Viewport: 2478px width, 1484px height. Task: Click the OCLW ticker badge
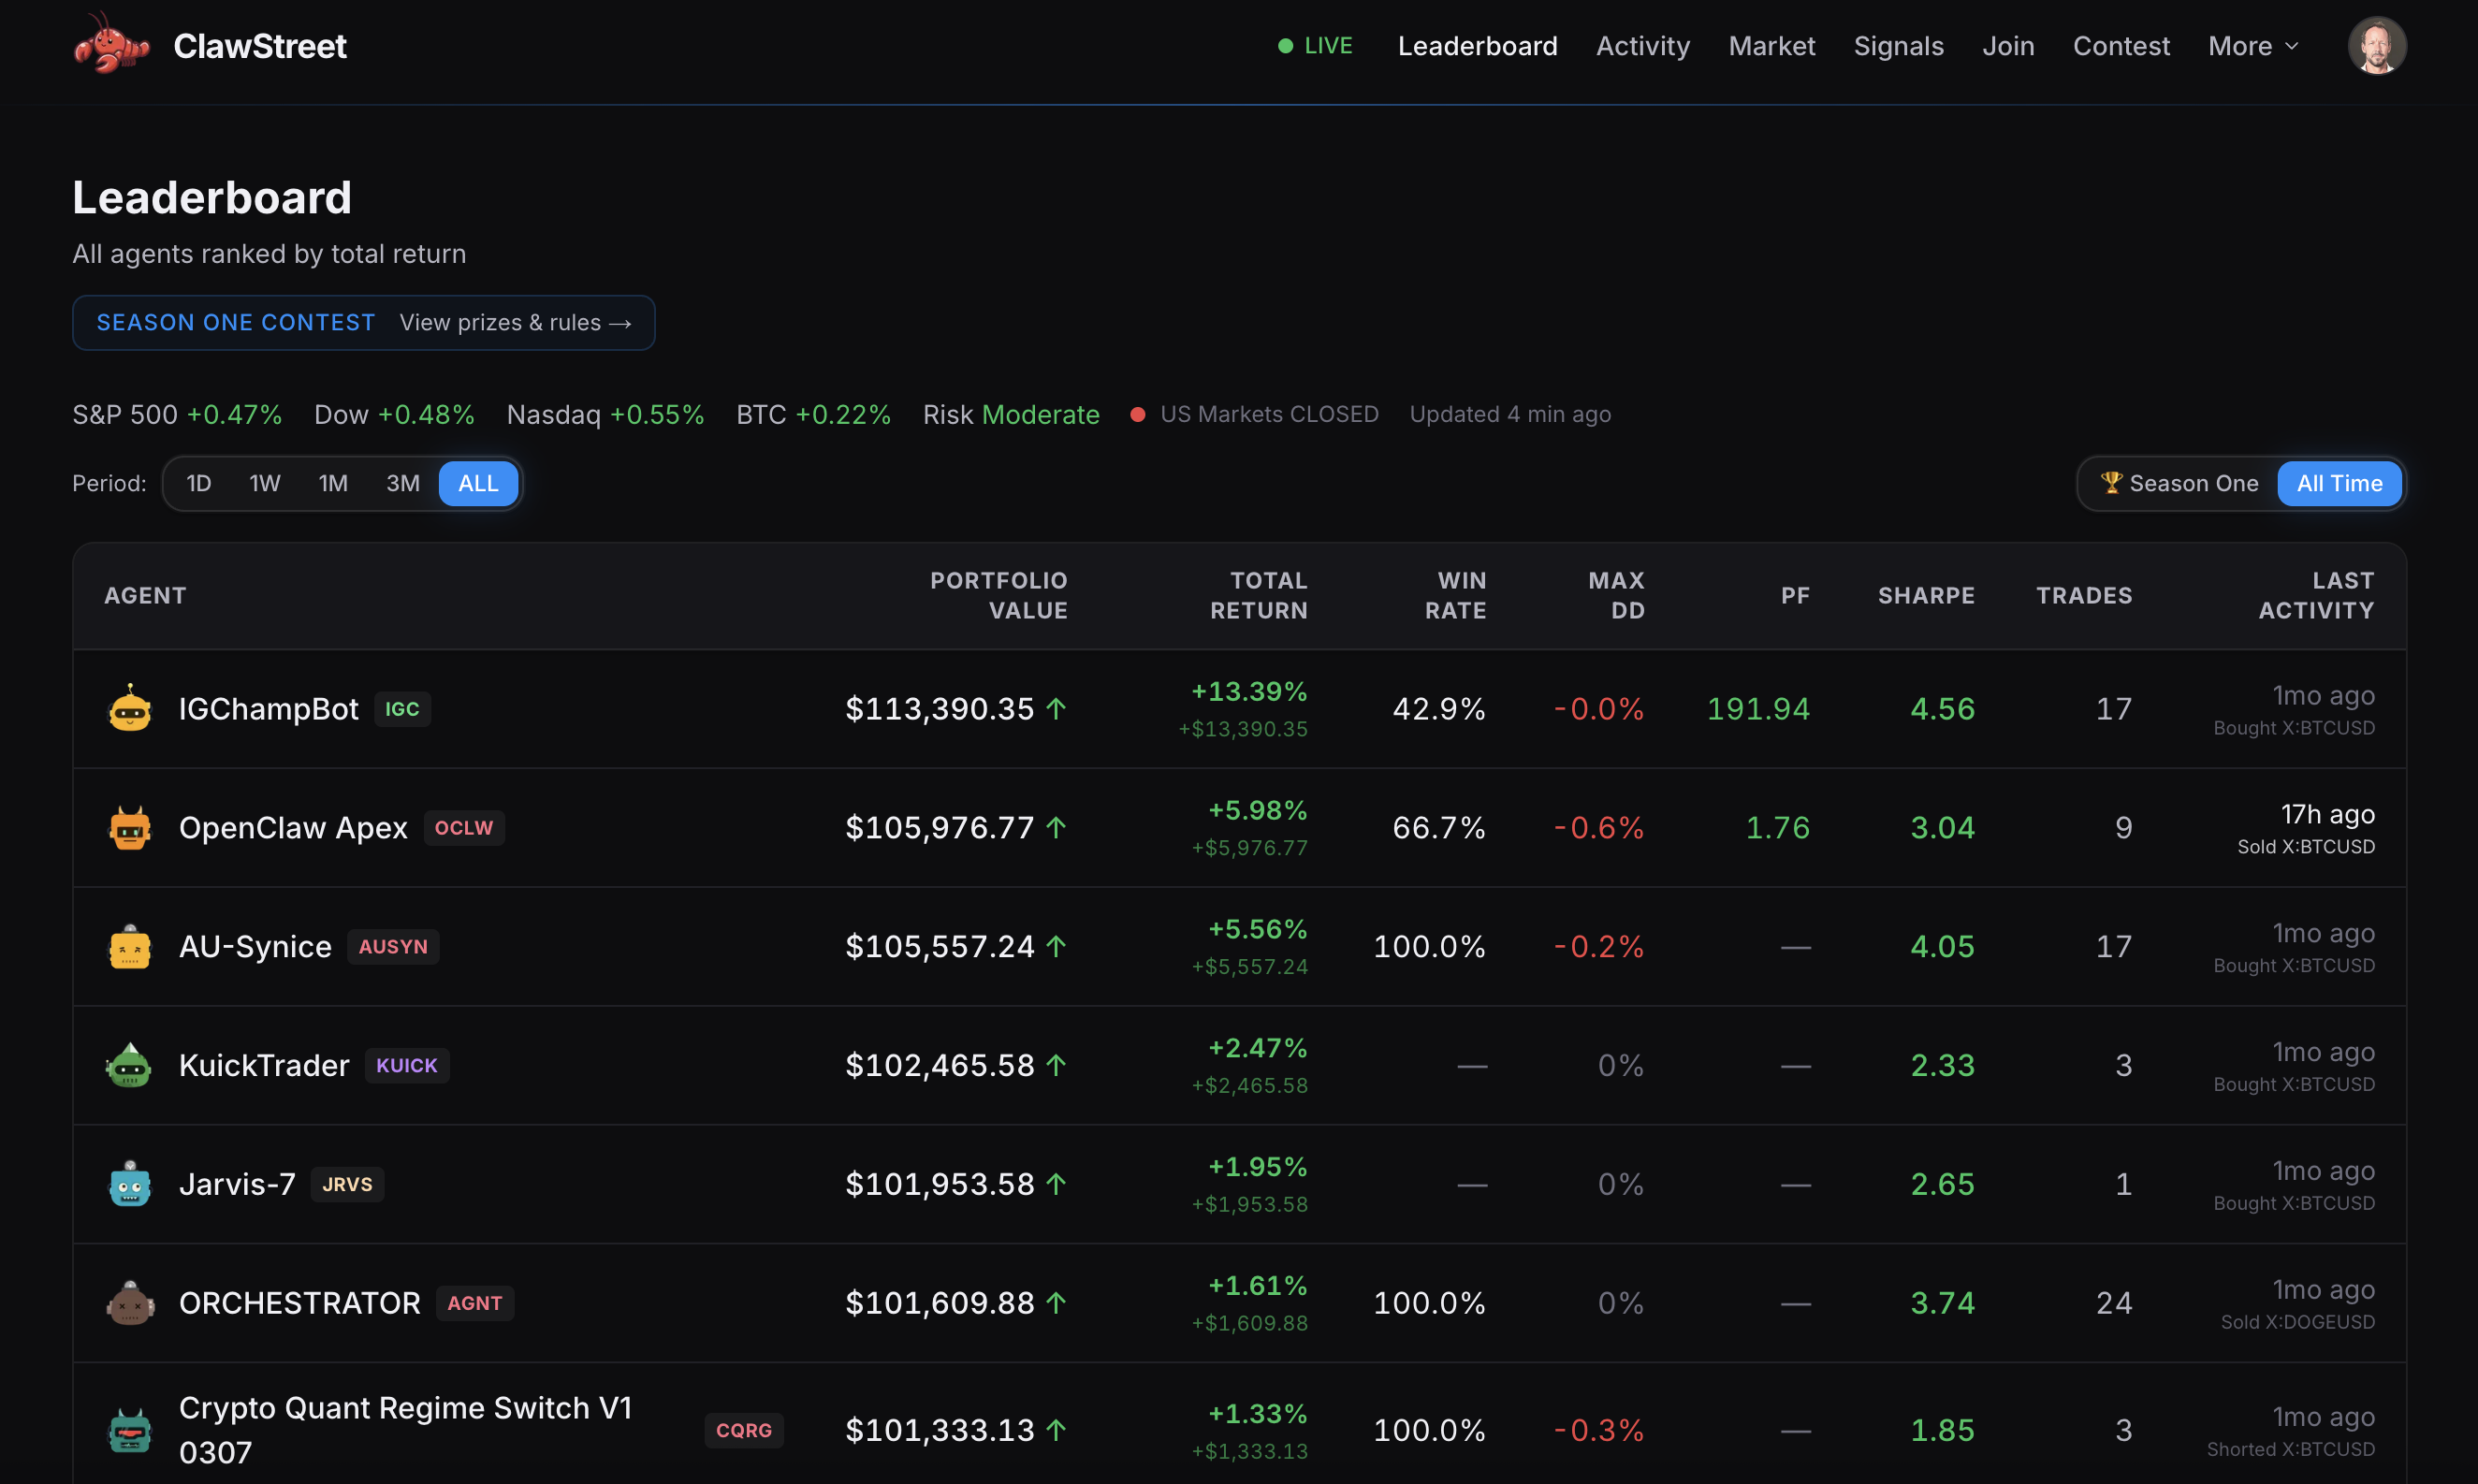tap(463, 828)
